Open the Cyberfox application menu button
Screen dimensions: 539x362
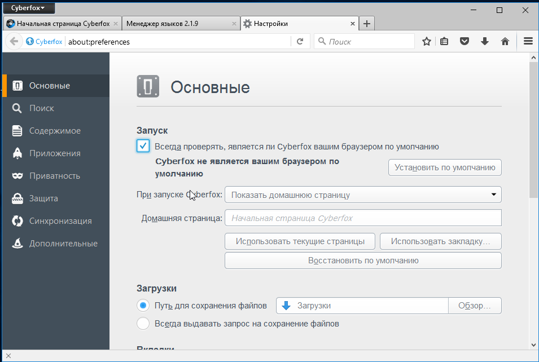point(29,8)
